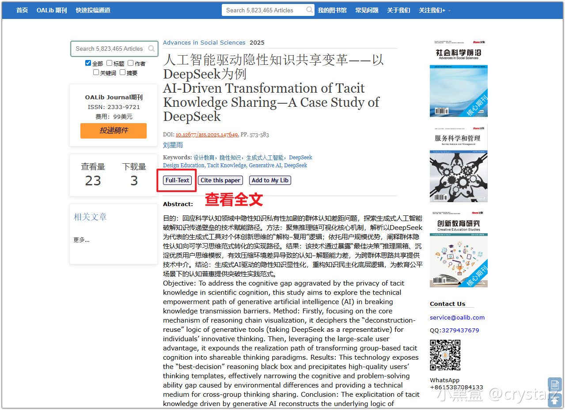This screenshot has height=410, width=565.
Task: Open 快速投稿通道 menu item
Action: click(93, 10)
